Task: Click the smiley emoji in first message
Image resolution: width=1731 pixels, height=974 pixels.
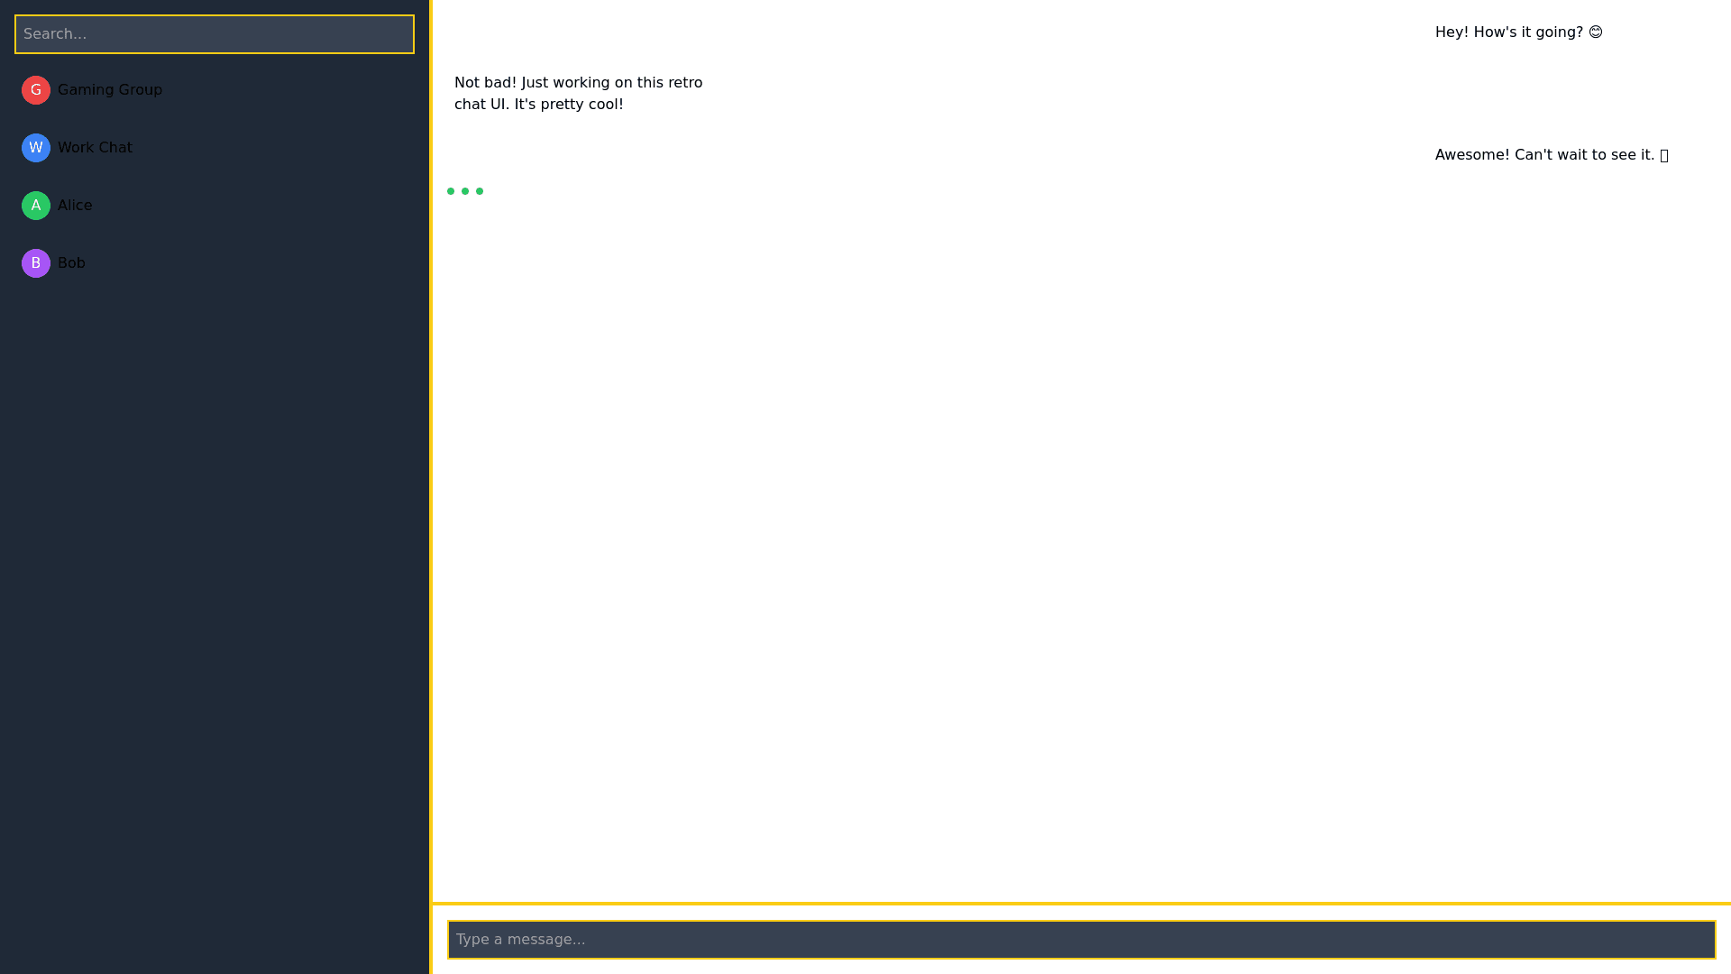Action: 1596,32
